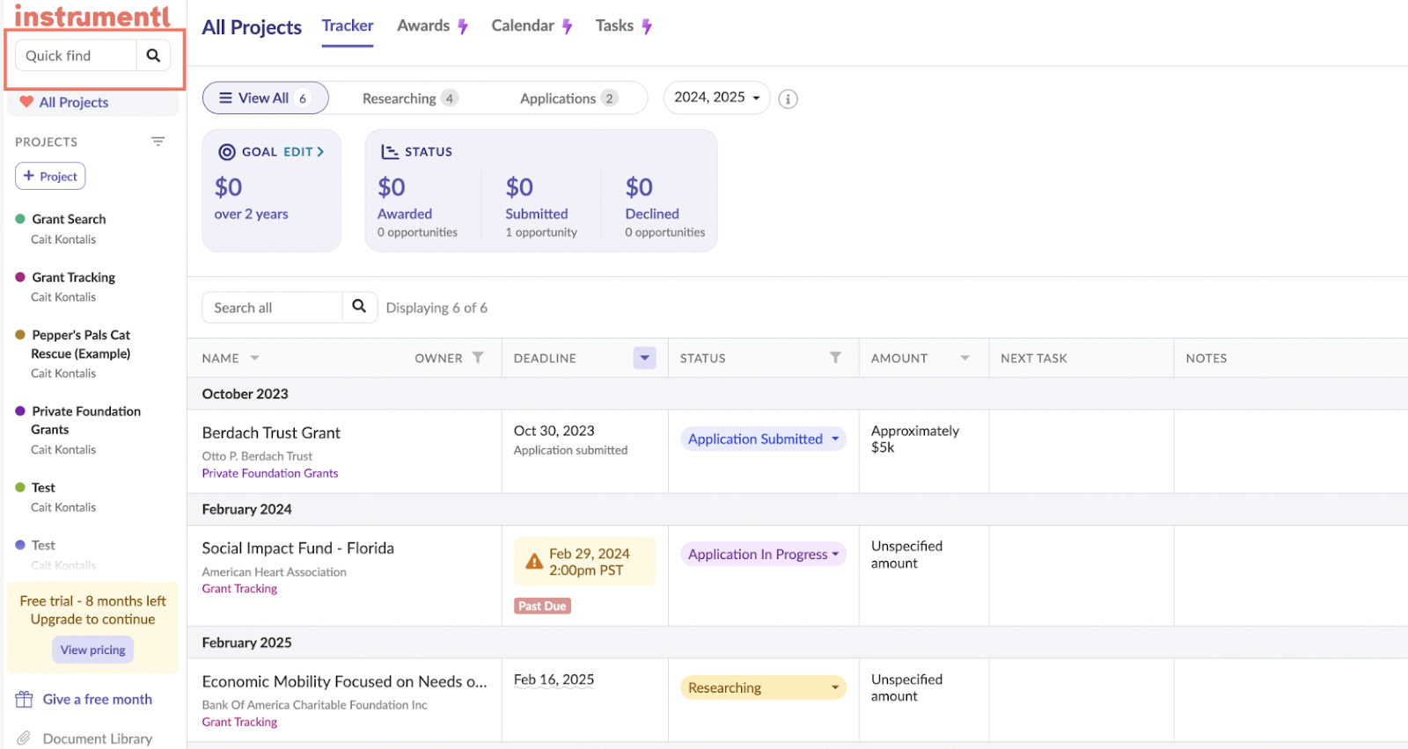Click the magenta dot beside Grant Tracking

20,277
